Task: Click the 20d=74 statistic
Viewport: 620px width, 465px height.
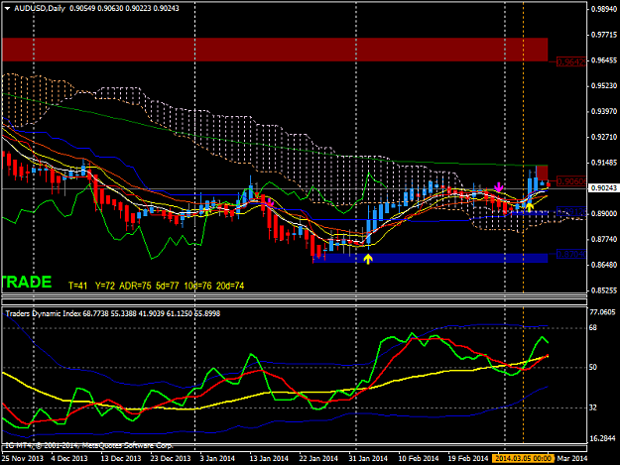Action: pos(230,286)
